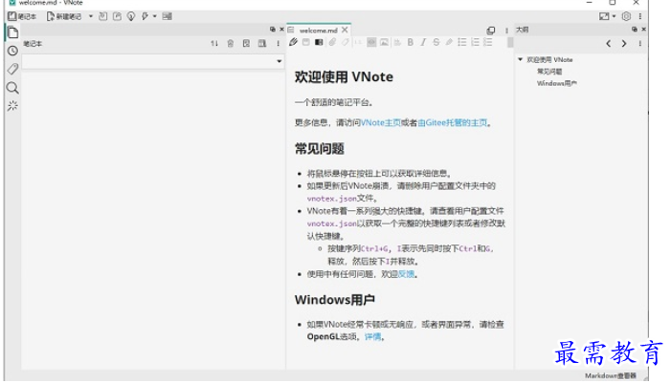
Task: Open the 由Gitee托管的主页 link
Action: pos(453,123)
